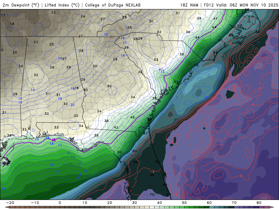Click the "Lifted Index (°C)" header label

[x=62, y=5]
